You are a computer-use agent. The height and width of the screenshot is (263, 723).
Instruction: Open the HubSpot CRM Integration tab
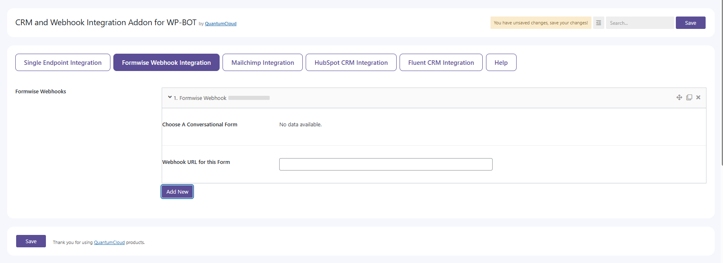[x=351, y=62]
